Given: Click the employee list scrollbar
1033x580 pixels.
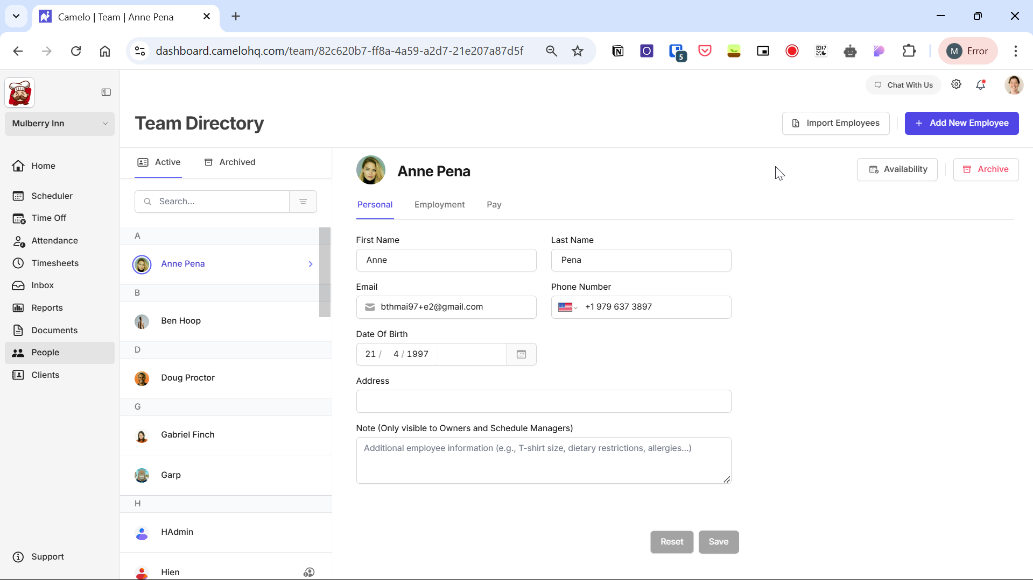Looking at the screenshot, I should pos(325,272).
